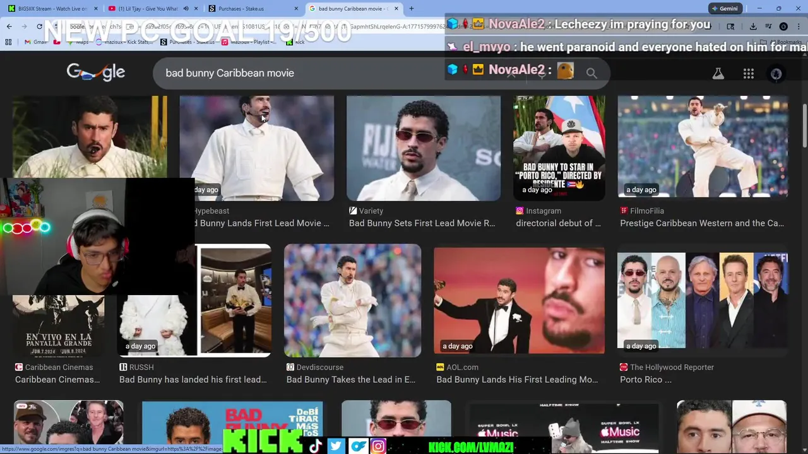Click 'Bad Bunny Takes the Lead in E...' title

(x=351, y=380)
